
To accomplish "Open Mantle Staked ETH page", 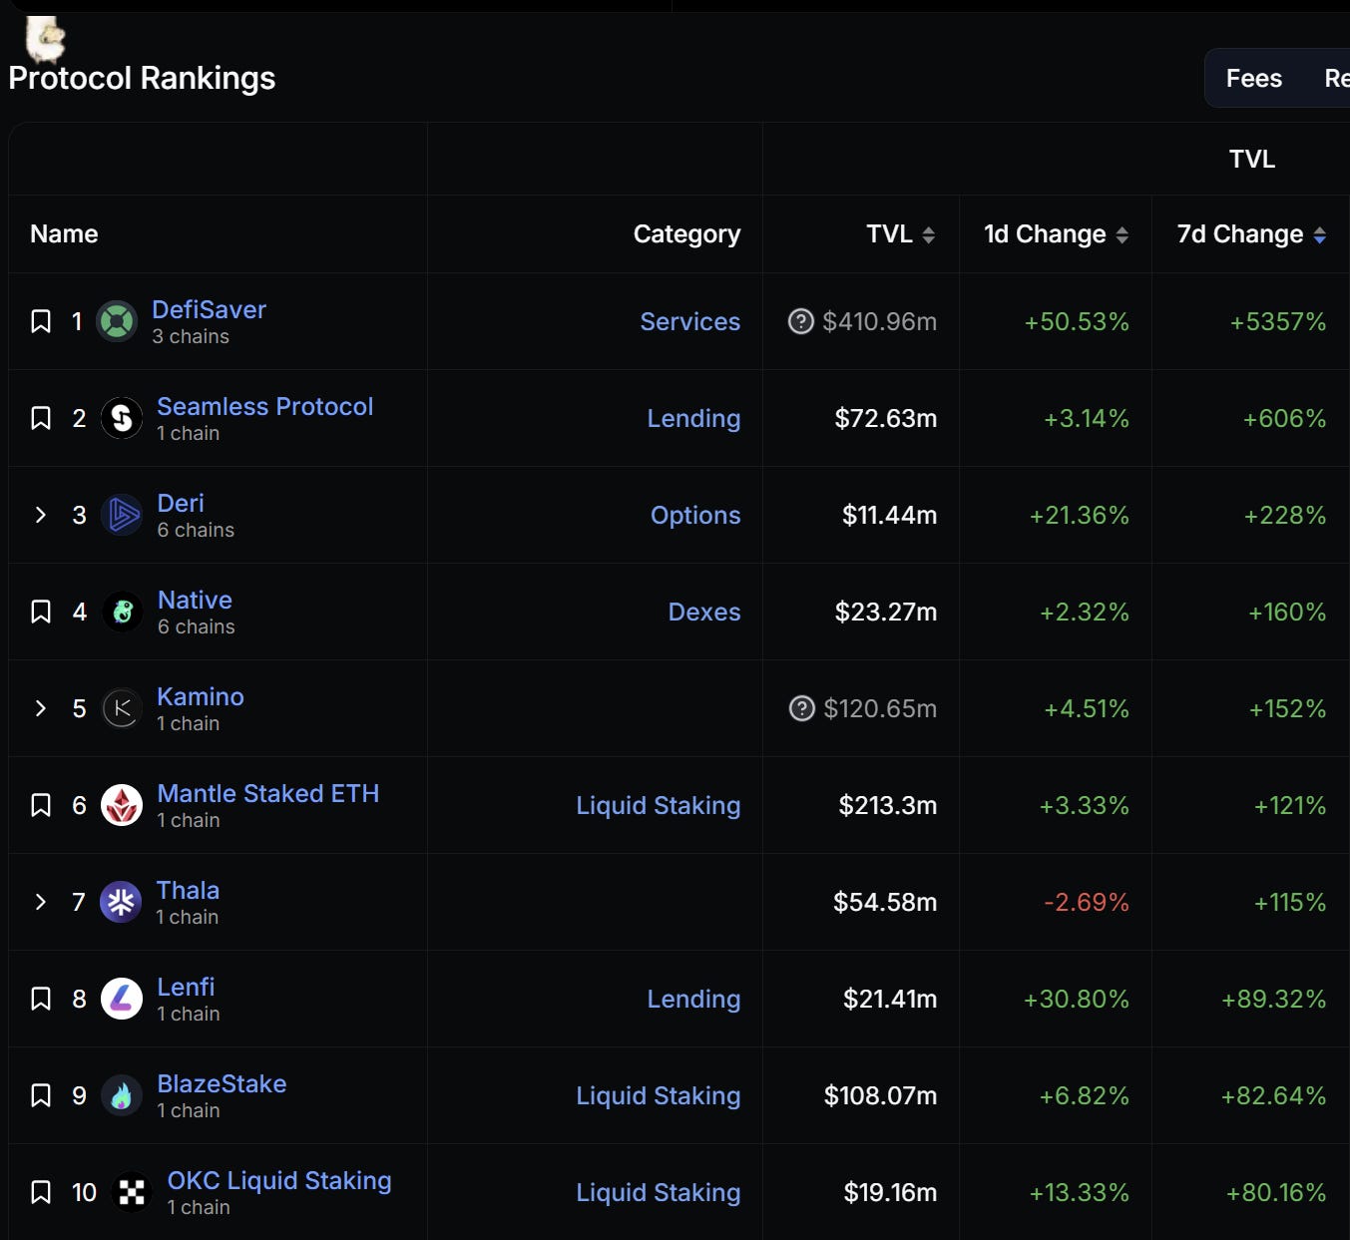I will (267, 793).
